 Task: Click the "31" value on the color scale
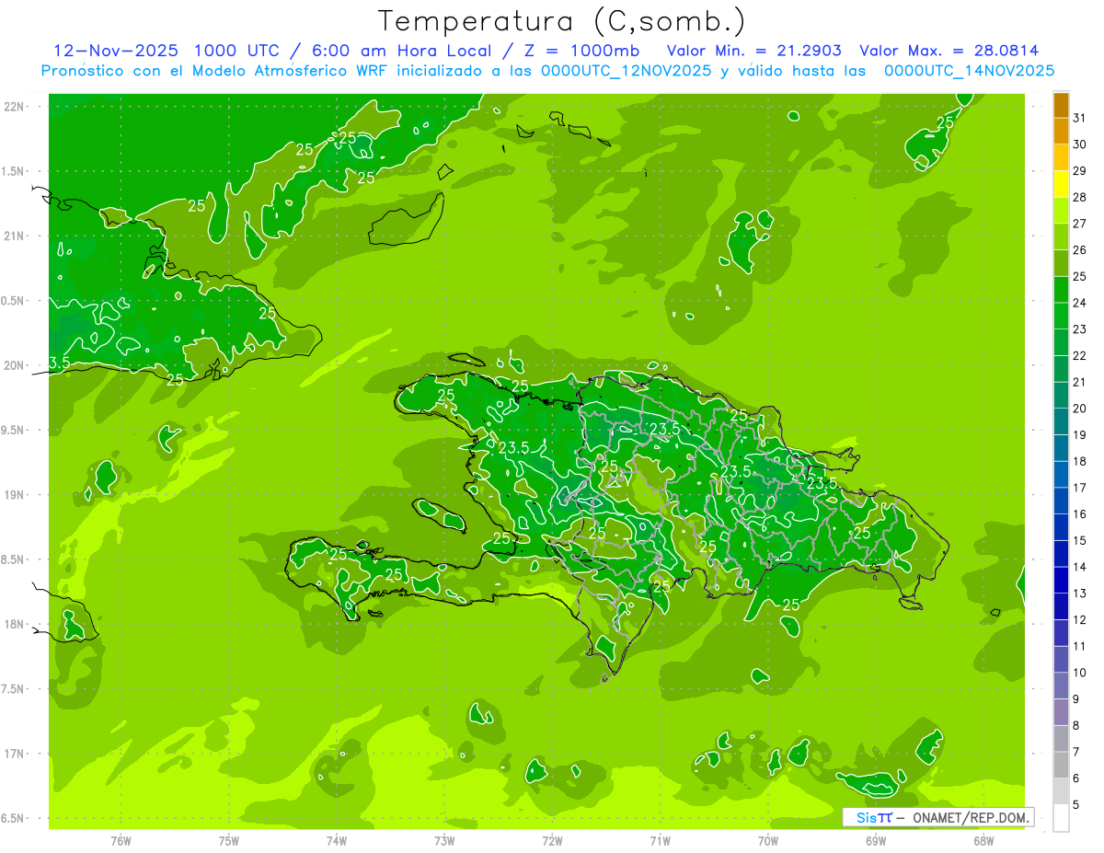point(1079,118)
